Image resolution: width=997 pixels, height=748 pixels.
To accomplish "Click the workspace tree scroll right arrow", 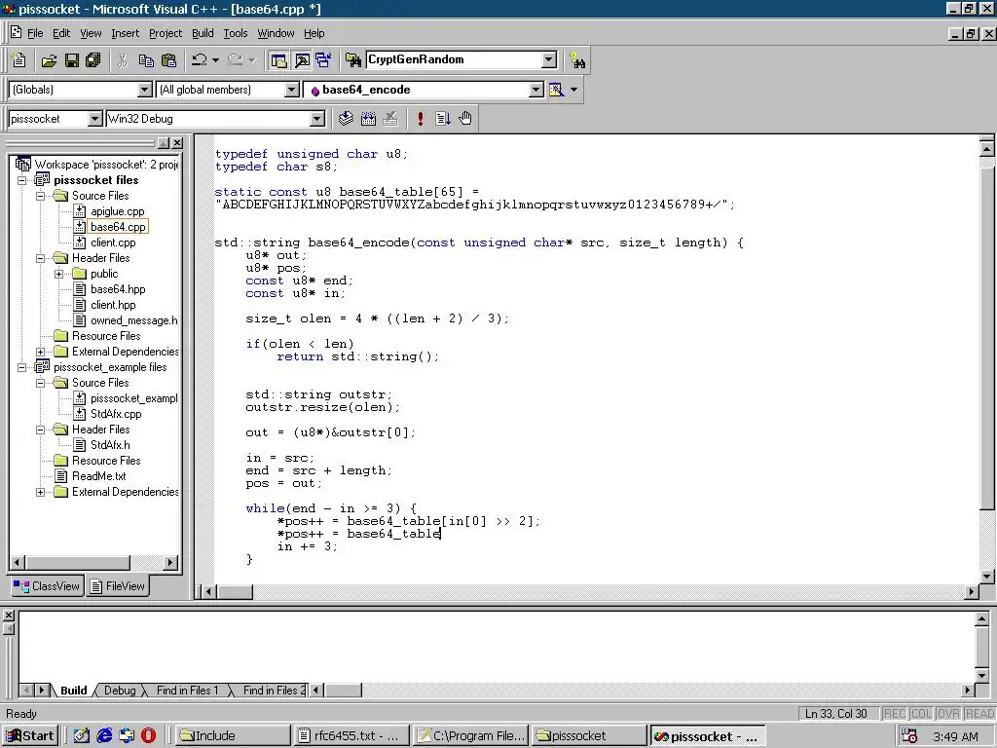I will tap(169, 562).
